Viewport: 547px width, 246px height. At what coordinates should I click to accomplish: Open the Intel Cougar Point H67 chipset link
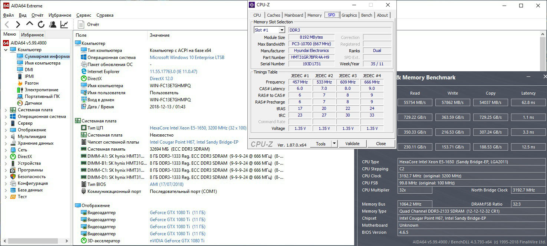[x=194, y=142]
